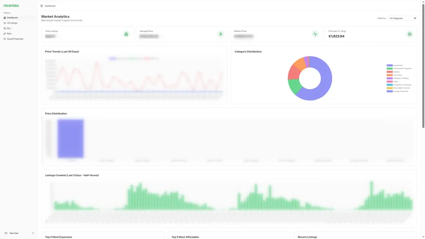The image size is (425, 239).
Task: Click the Recent Listings heading
Action: [307, 237]
